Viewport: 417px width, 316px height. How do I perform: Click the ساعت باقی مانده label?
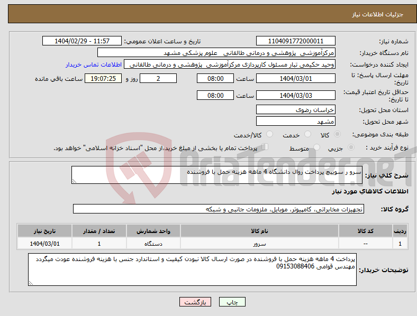point(59,79)
